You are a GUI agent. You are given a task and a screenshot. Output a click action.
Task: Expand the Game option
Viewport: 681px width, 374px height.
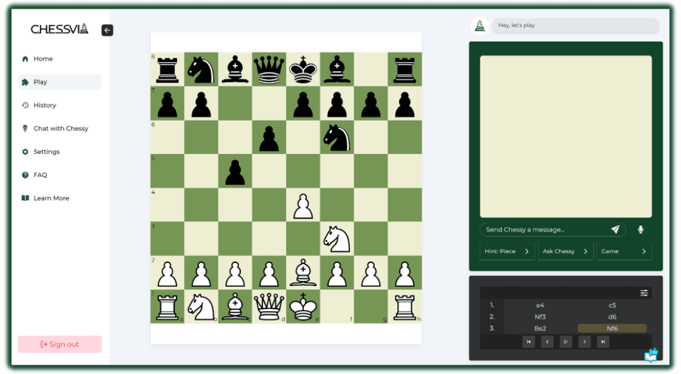tap(624, 251)
